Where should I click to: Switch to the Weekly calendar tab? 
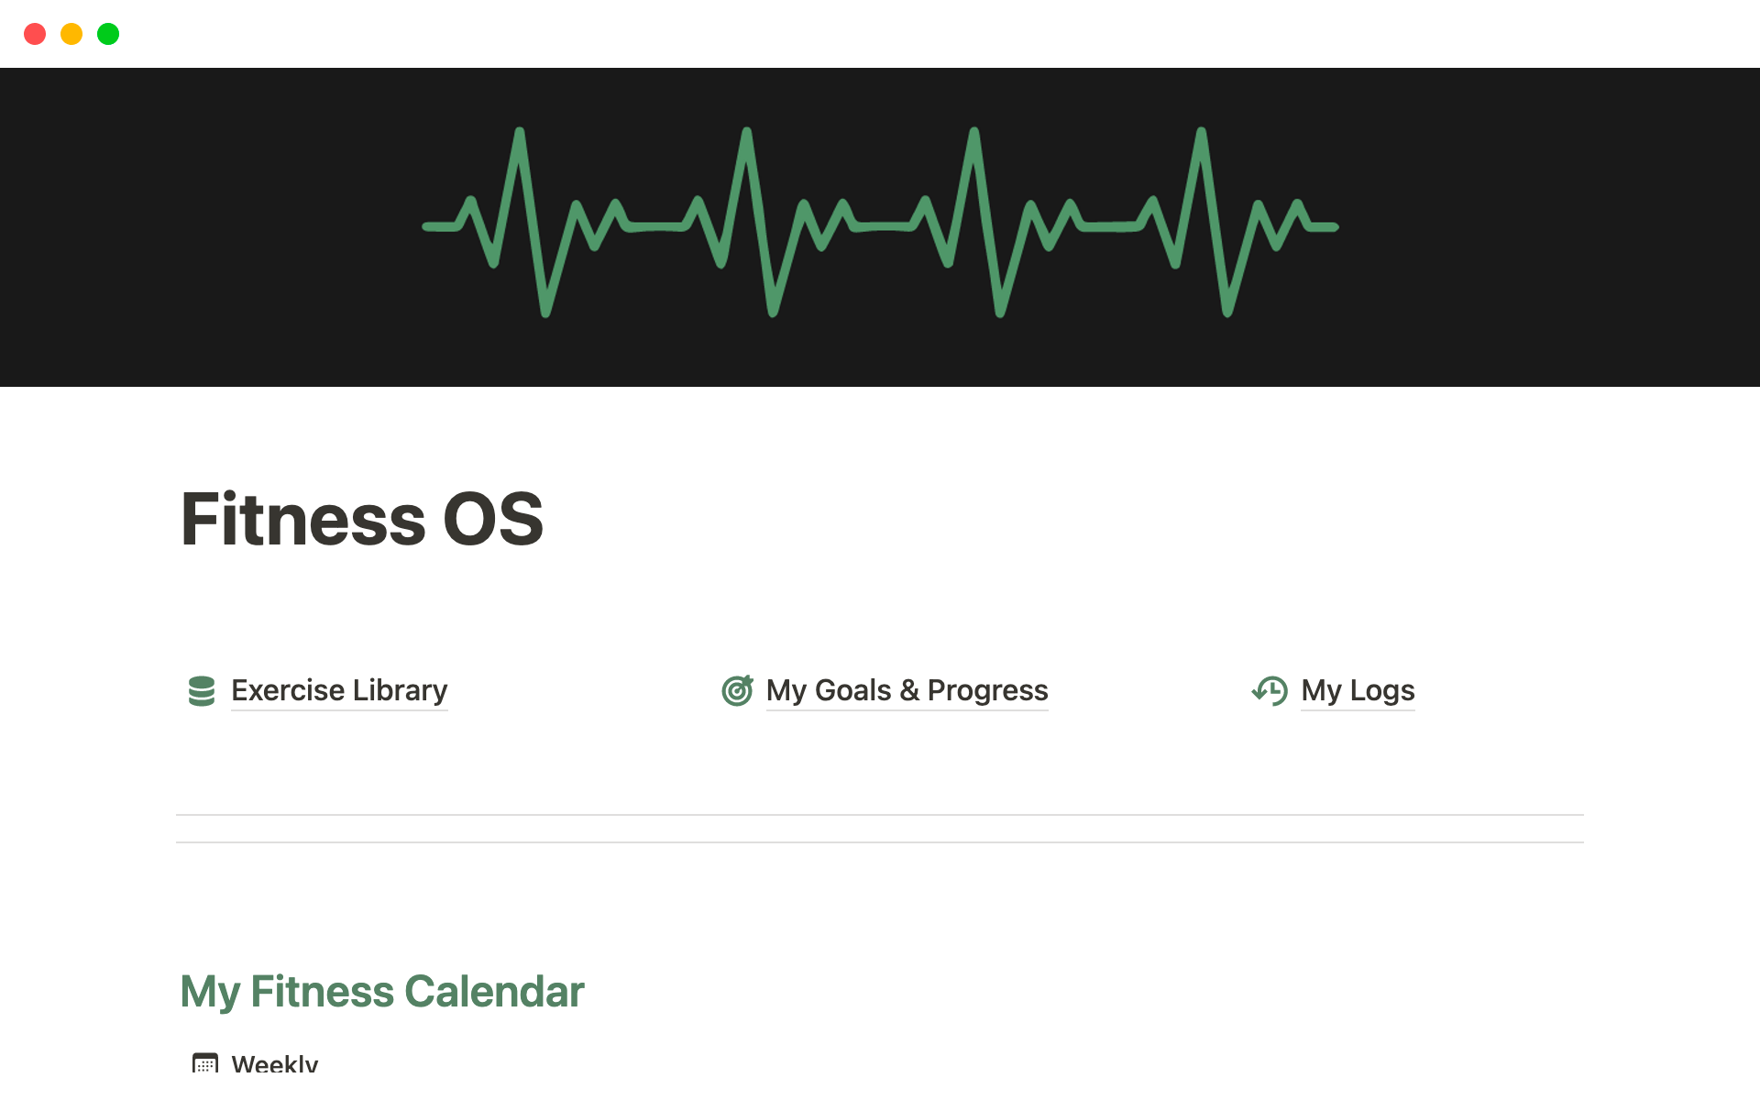[x=274, y=1063]
